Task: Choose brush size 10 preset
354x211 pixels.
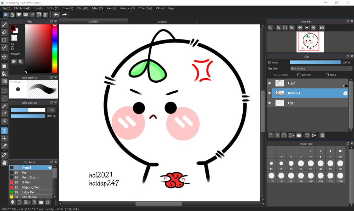Action: (x=340, y=153)
